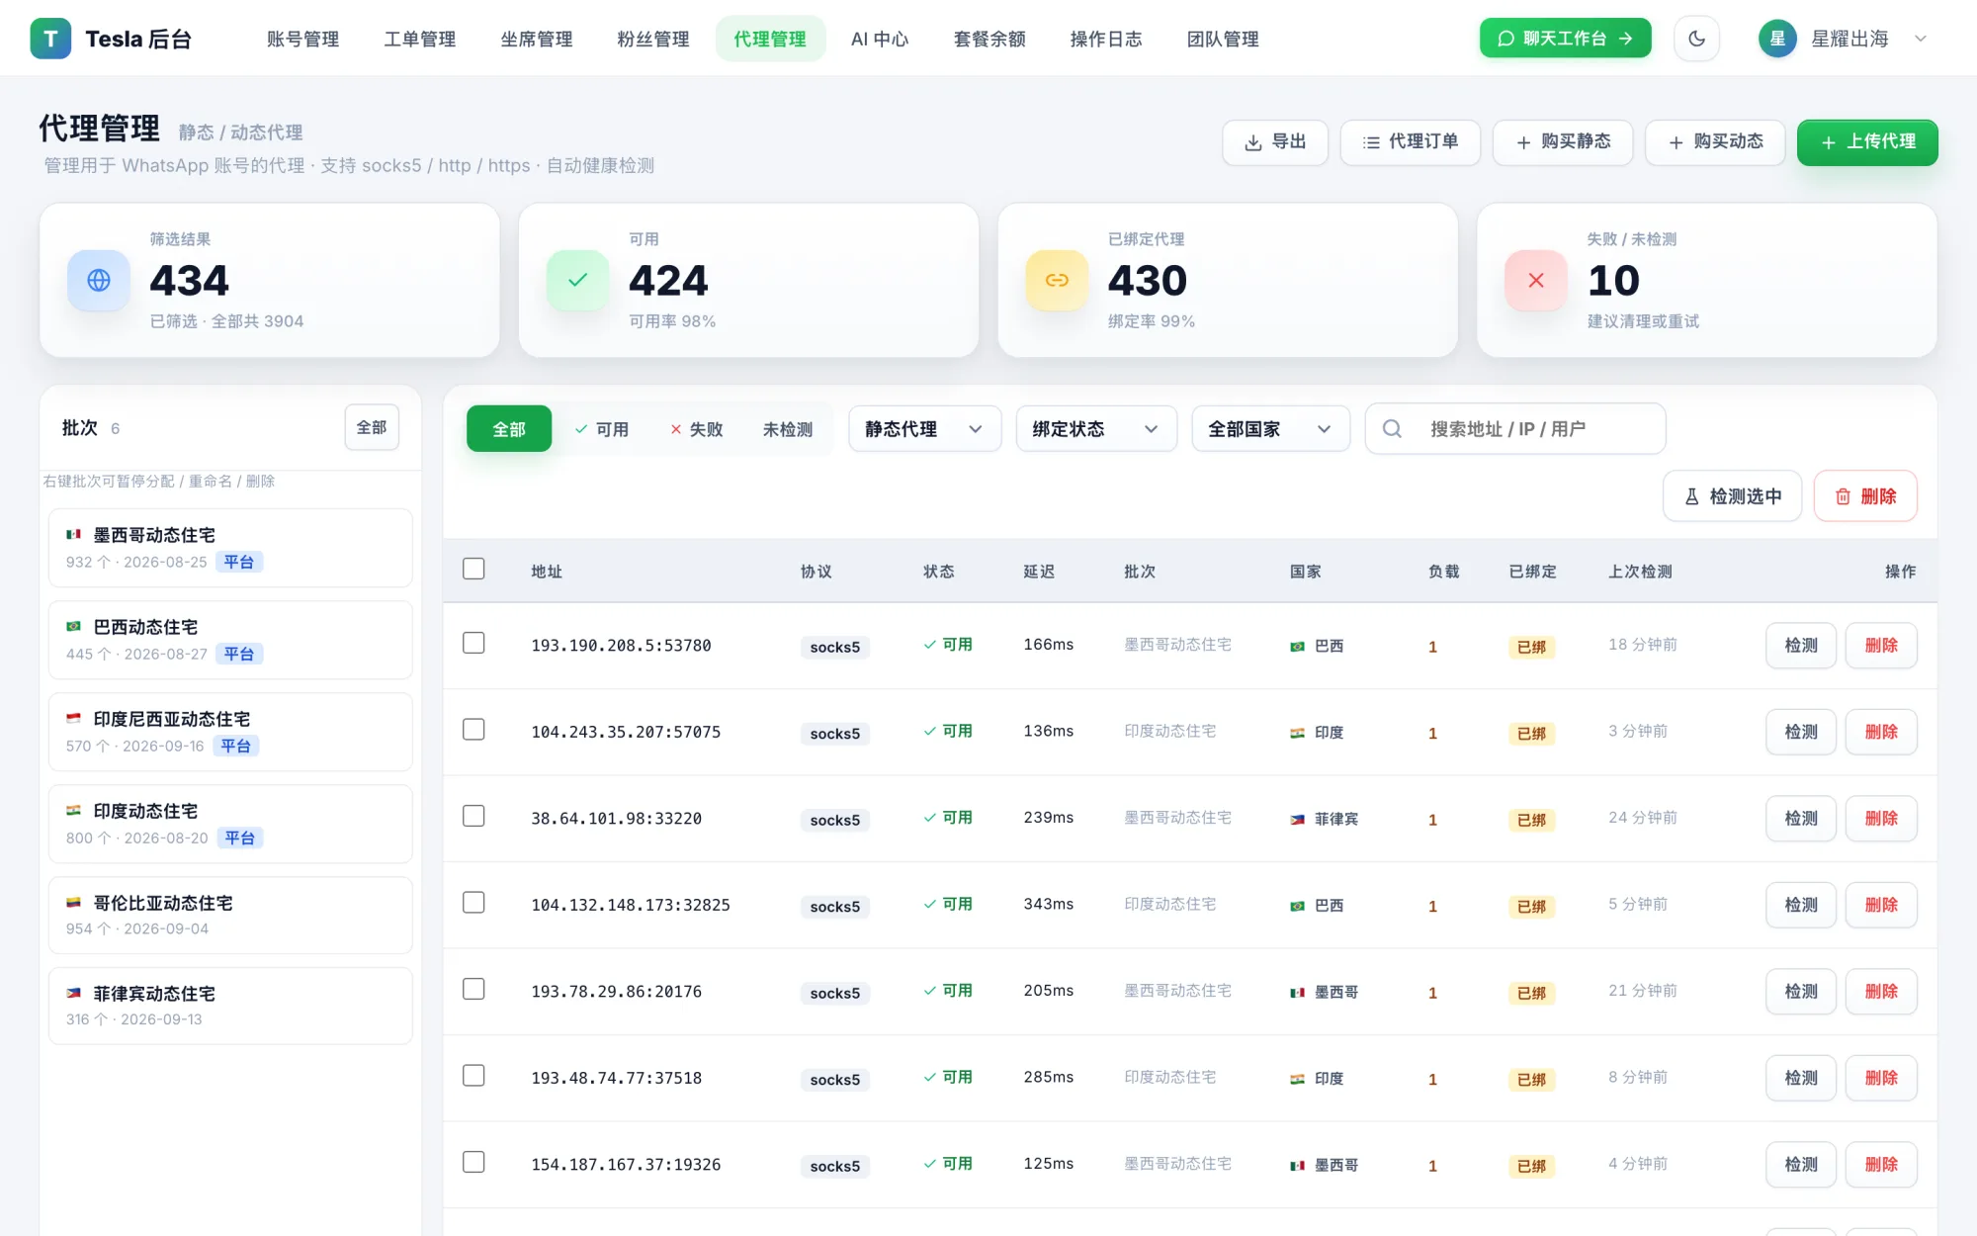Click the red X icon in 失败 card

[1536, 280]
